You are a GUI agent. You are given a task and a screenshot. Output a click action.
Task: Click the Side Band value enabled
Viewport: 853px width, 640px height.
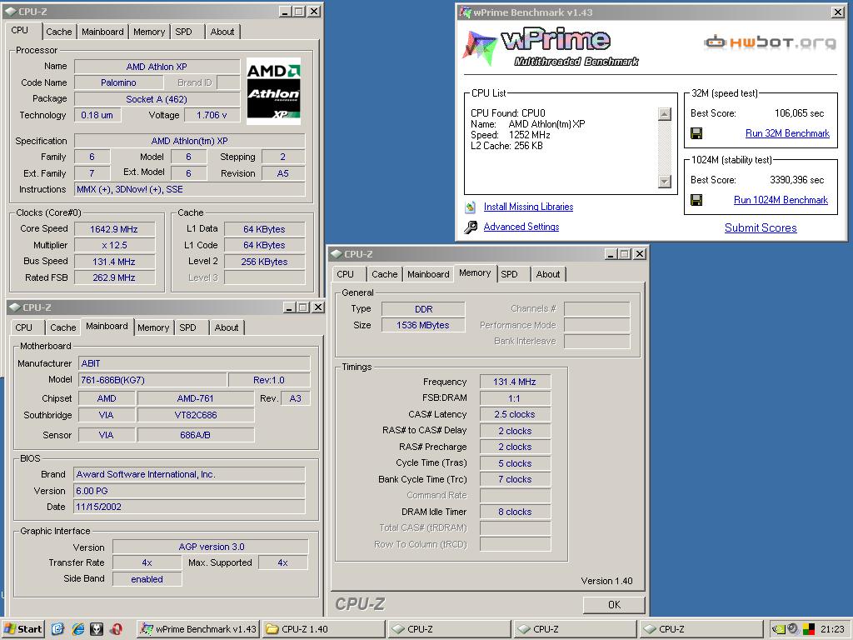(147, 580)
